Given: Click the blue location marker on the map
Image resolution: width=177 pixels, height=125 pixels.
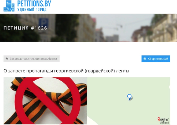Looking at the screenshot, I should point(129,97).
